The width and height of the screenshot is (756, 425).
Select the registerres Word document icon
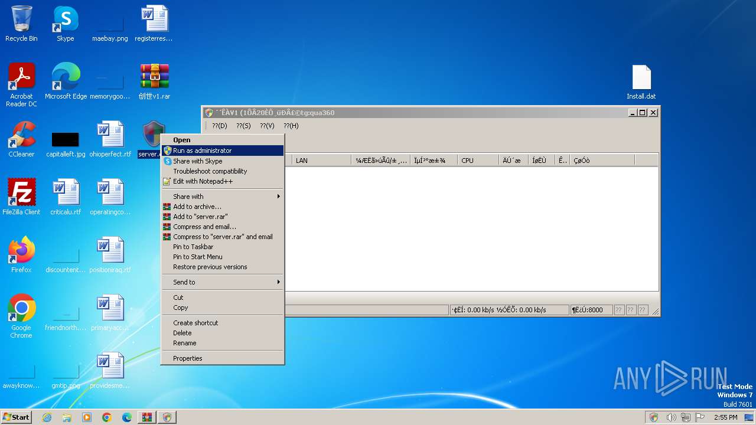click(x=154, y=19)
